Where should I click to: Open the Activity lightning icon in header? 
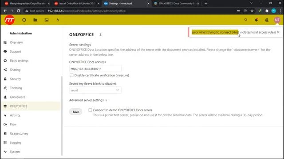pyautogui.click(x=58, y=20)
